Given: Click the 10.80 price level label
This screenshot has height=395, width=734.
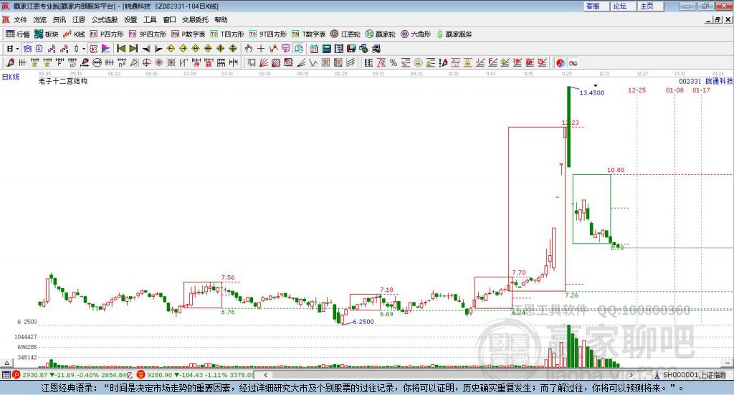Looking at the screenshot, I should [x=616, y=170].
